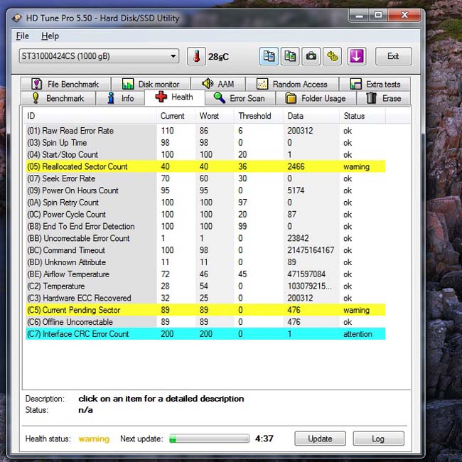This screenshot has width=462, height=462.
Task: Open the Folder Usage tab
Action: tap(316, 98)
